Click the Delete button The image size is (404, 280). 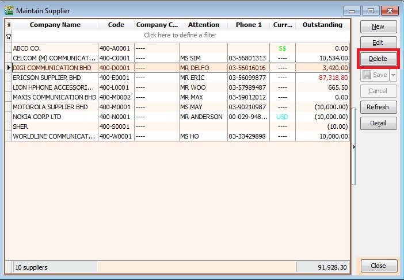(x=378, y=59)
